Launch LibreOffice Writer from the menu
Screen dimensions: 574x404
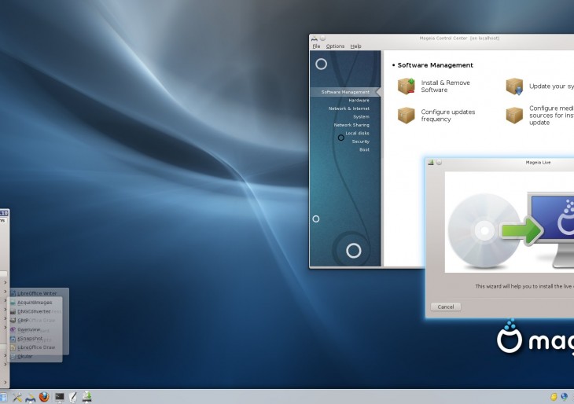[x=36, y=293]
